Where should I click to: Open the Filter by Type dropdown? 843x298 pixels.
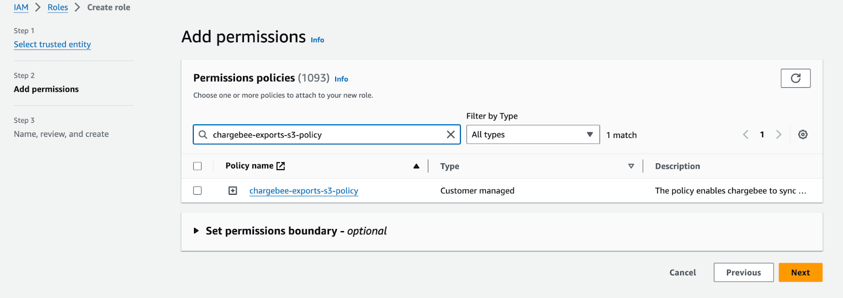point(532,135)
